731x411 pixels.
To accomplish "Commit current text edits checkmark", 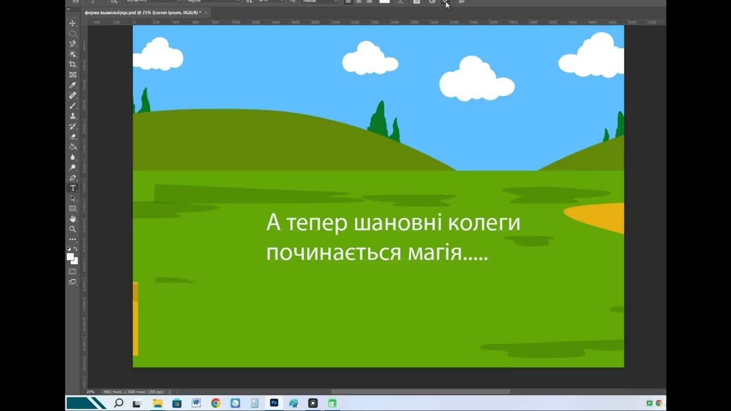I will [x=445, y=2].
